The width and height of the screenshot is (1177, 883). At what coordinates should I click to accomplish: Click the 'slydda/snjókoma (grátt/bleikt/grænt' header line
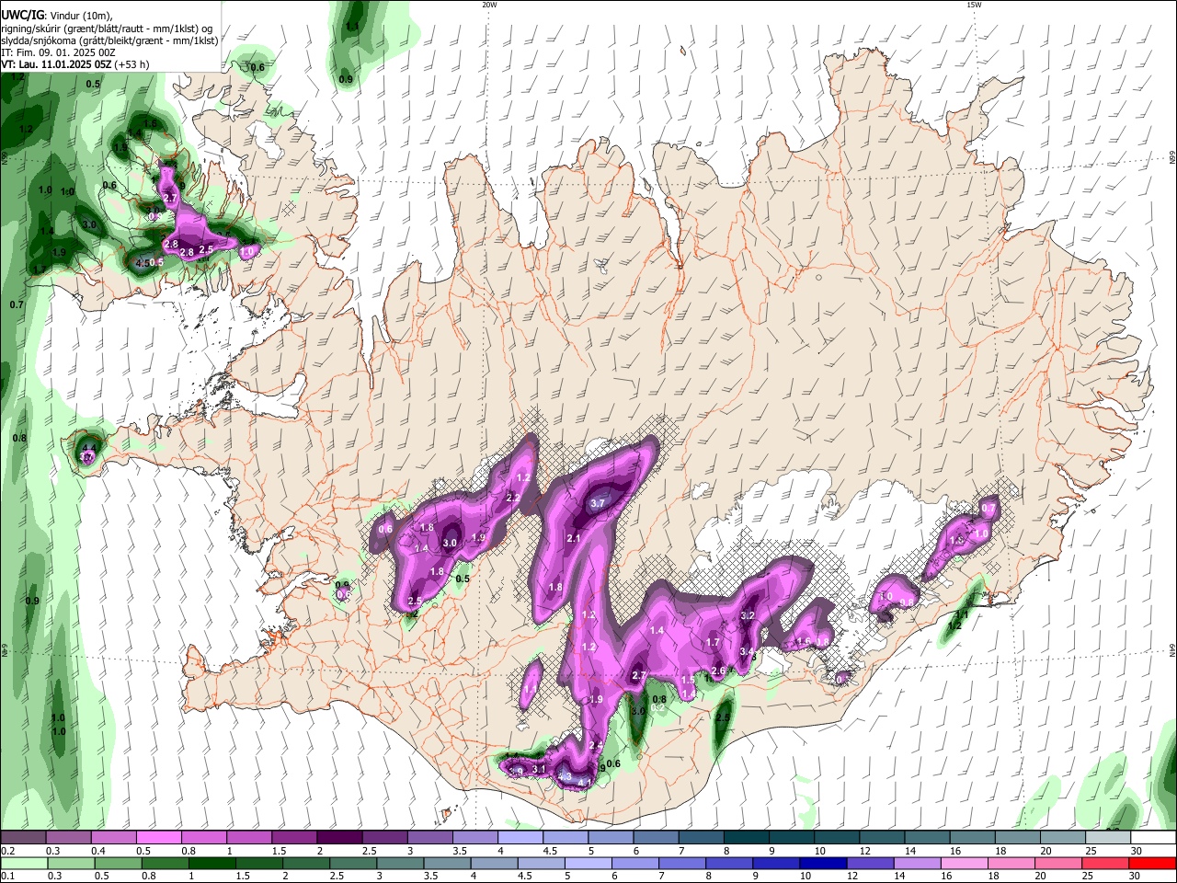(x=109, y=40)
